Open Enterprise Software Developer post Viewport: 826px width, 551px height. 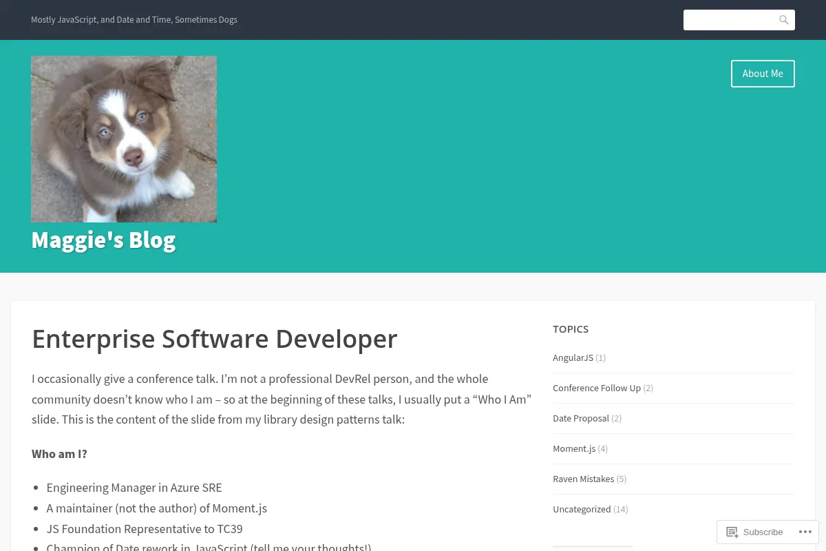pyautogui.click(x=215, y=339)
